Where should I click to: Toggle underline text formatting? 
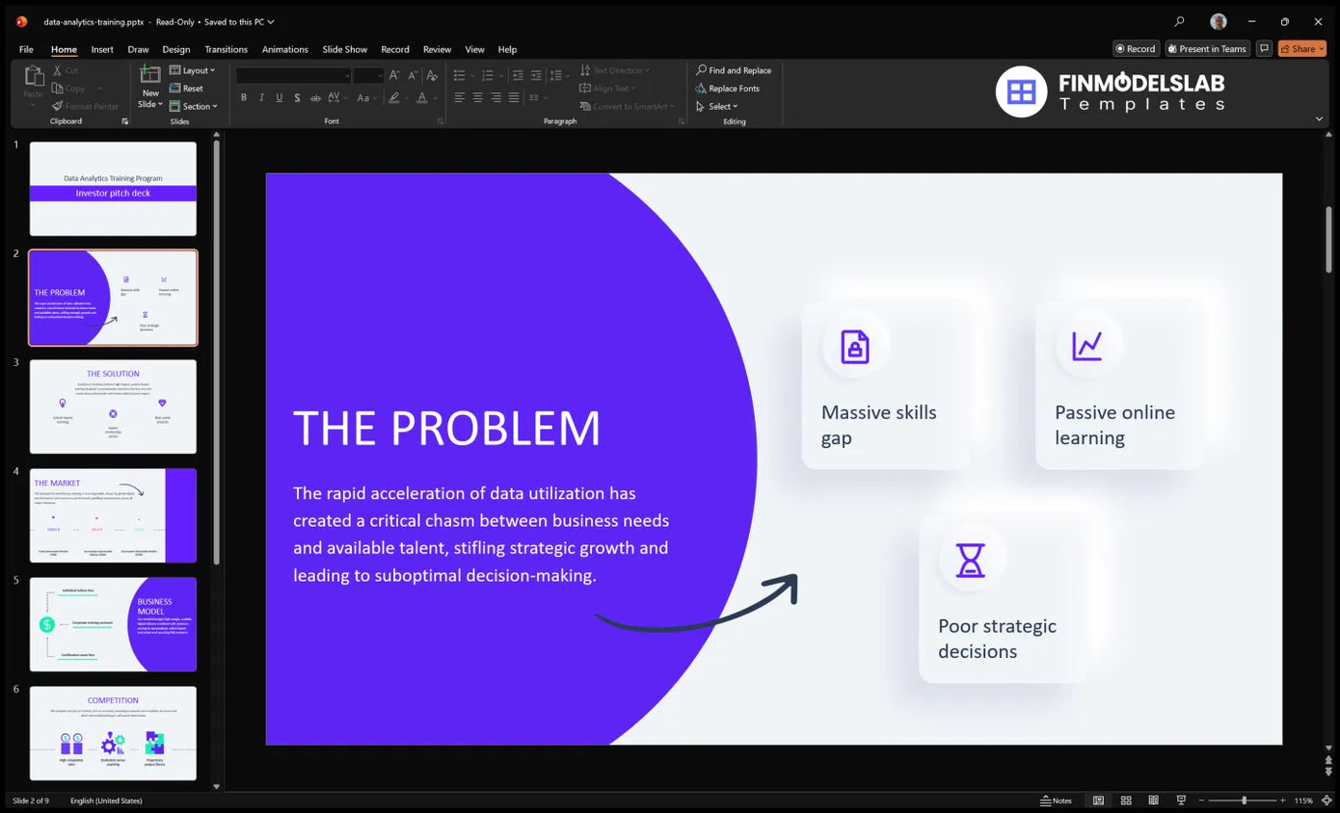click(280, 97)
